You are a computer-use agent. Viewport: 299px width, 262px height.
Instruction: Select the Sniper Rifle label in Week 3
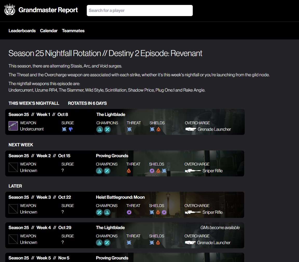click(x=212, y=212)
